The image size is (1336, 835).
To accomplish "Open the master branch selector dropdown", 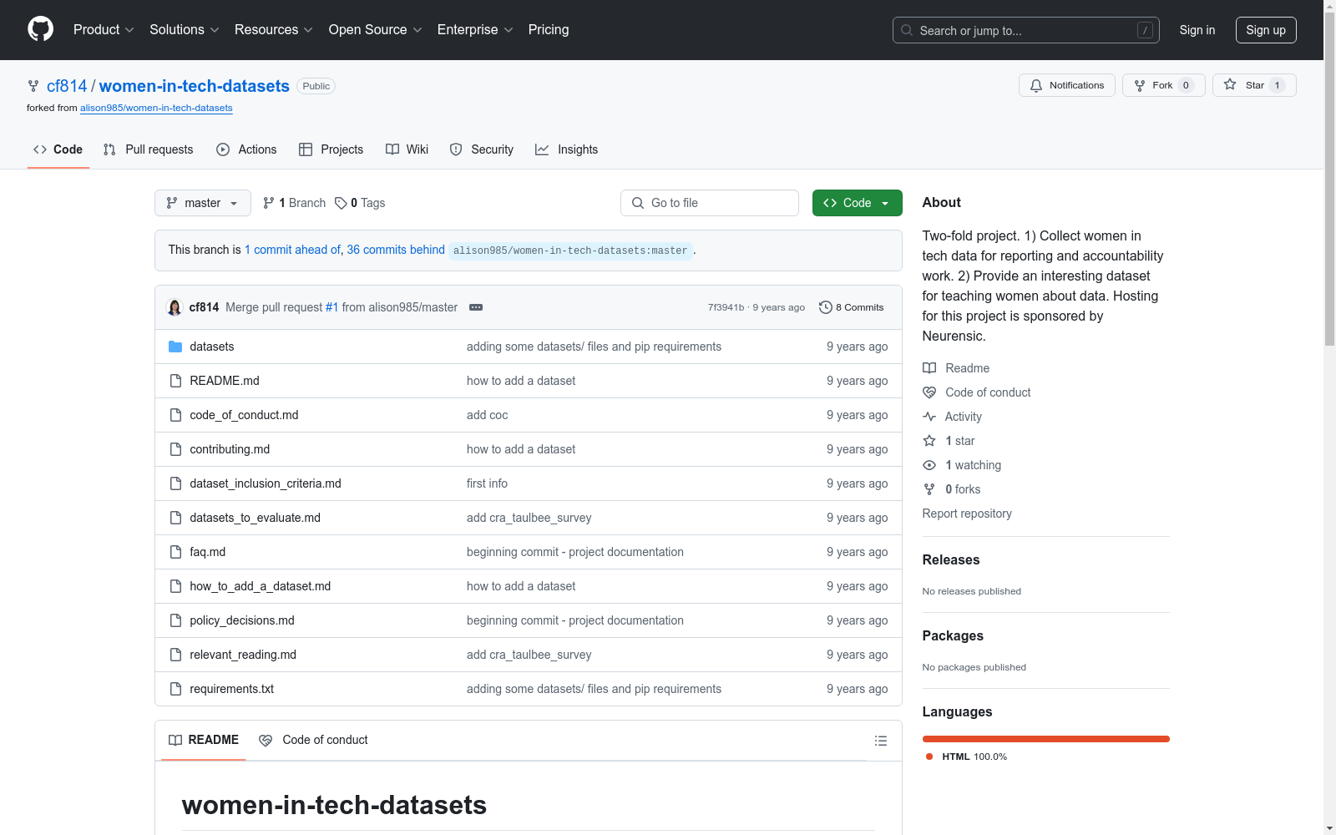I will coord(203,203).
